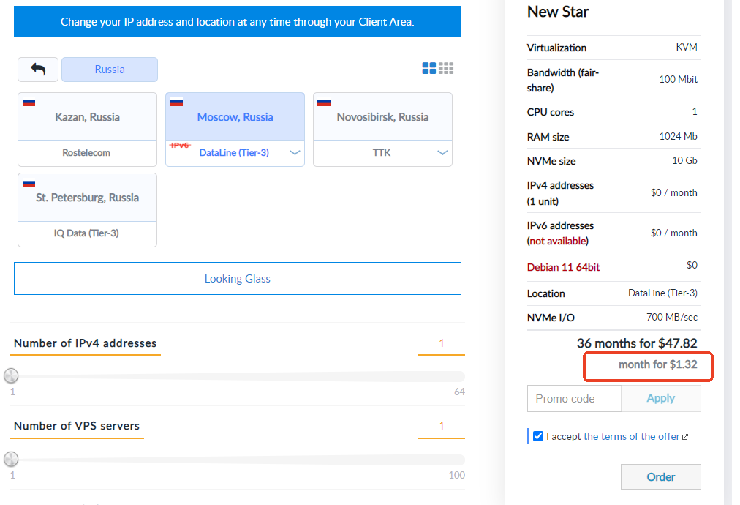Focus the Promo code input field
This screenshot has width=740, height=505.
coord(574,398)
